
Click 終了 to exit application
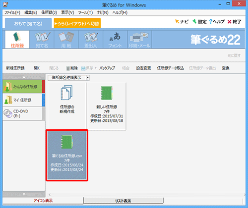point(234,22)
